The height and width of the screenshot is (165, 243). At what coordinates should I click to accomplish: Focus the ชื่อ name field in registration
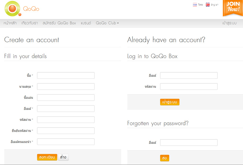coord(66,75)
